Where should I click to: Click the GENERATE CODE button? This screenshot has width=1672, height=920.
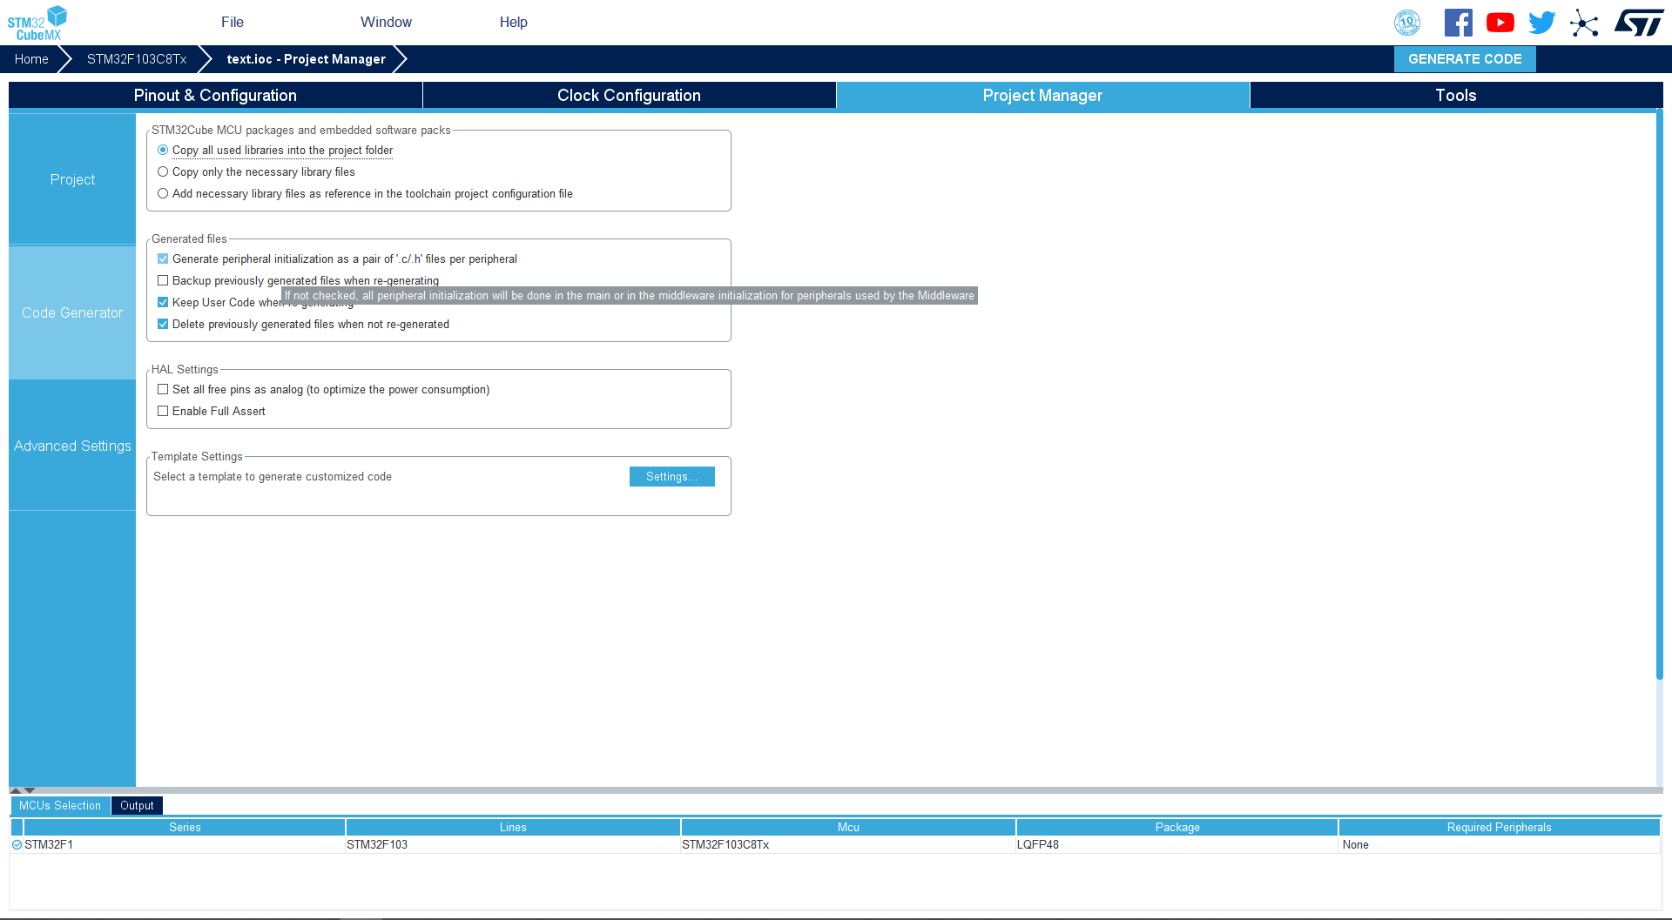point(1465,58)
